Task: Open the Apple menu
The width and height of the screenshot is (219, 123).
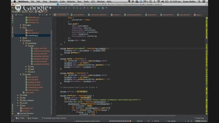Action: 15,1
